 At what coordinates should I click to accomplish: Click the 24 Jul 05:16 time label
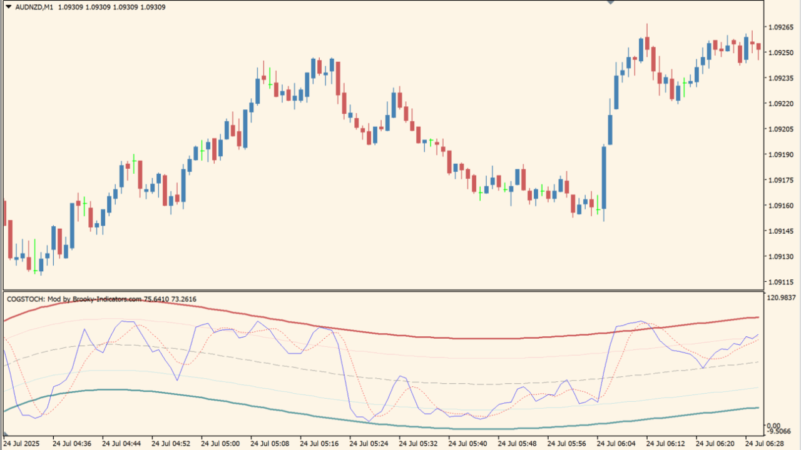click(319, 444)
